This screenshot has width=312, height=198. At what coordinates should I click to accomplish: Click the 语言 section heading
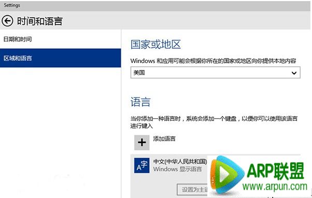pos(140,102)
